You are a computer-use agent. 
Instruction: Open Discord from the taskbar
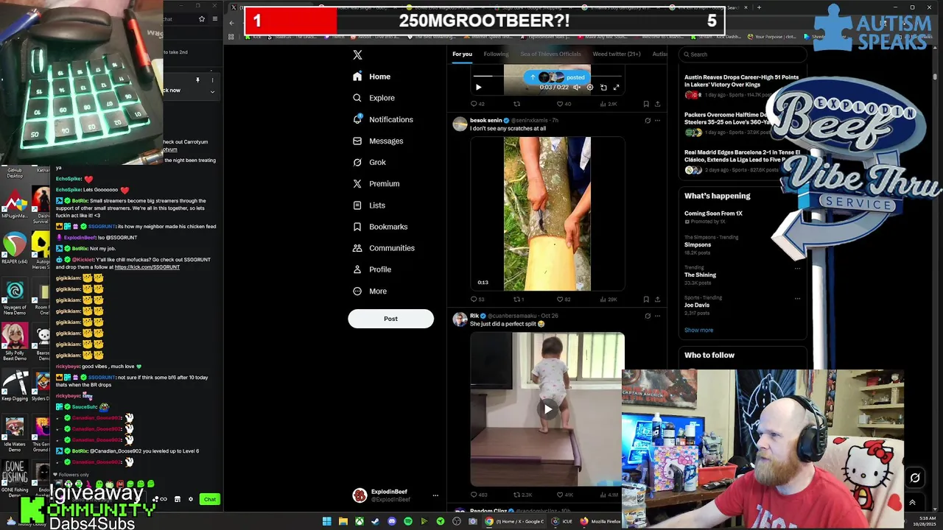coord(392,521)
